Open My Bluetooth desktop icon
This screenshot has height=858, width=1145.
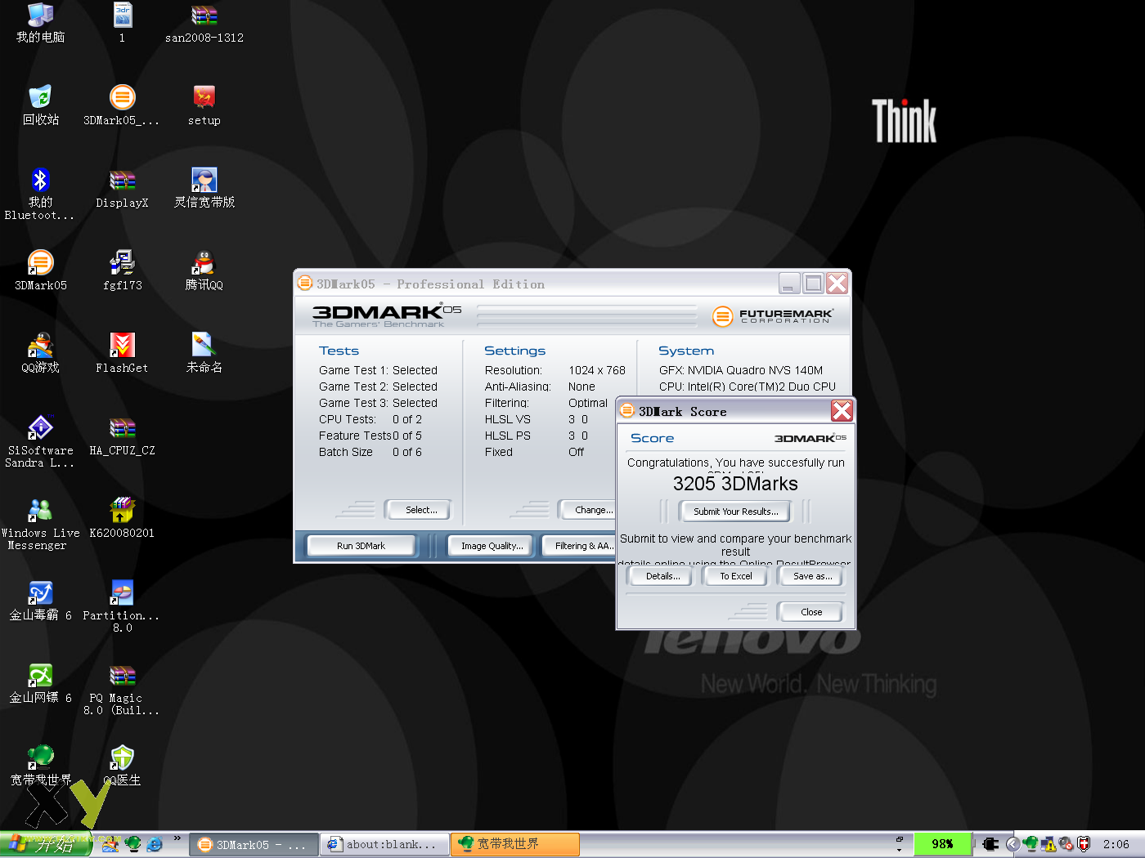click(x=40, y=181)
